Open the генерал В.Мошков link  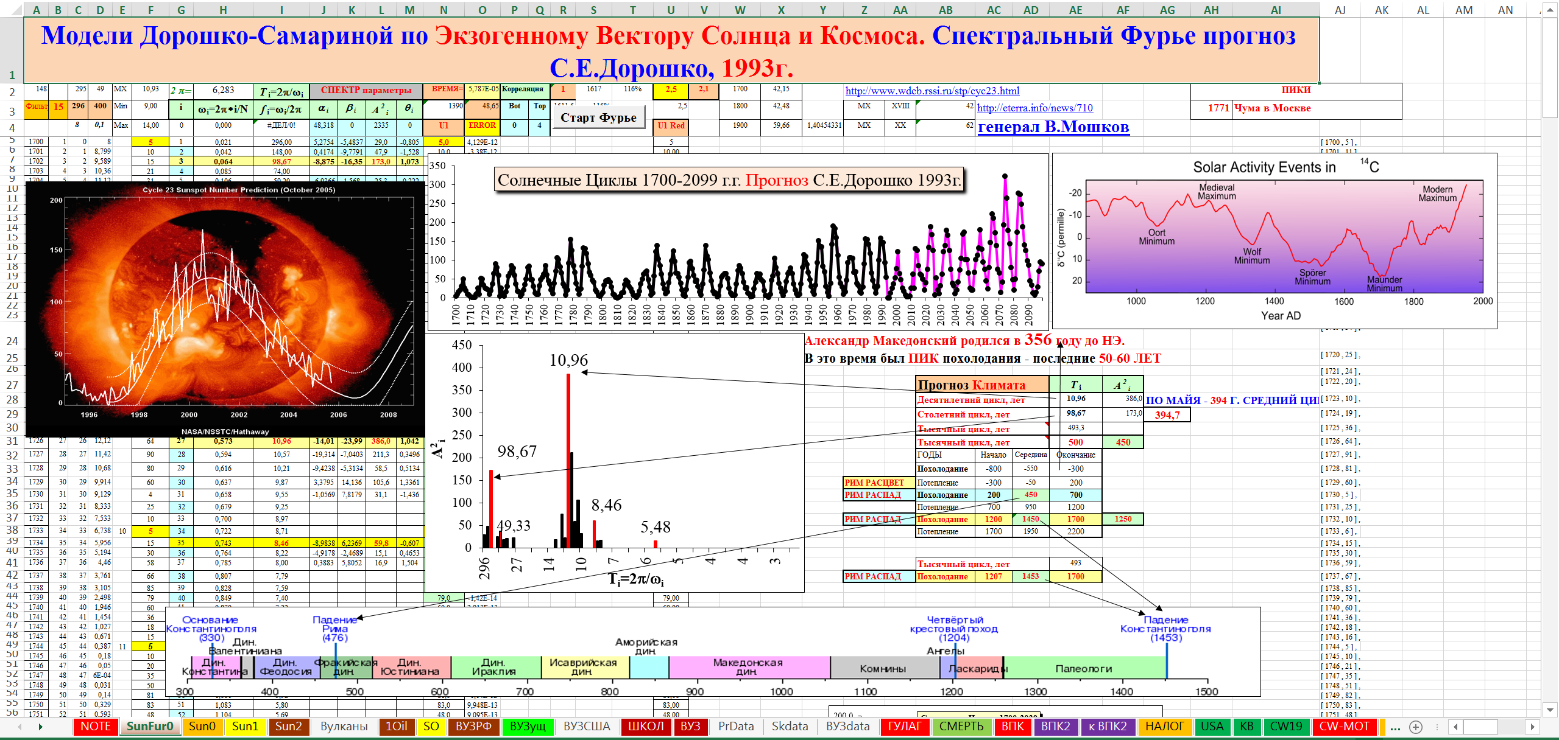pos(1053,127)
